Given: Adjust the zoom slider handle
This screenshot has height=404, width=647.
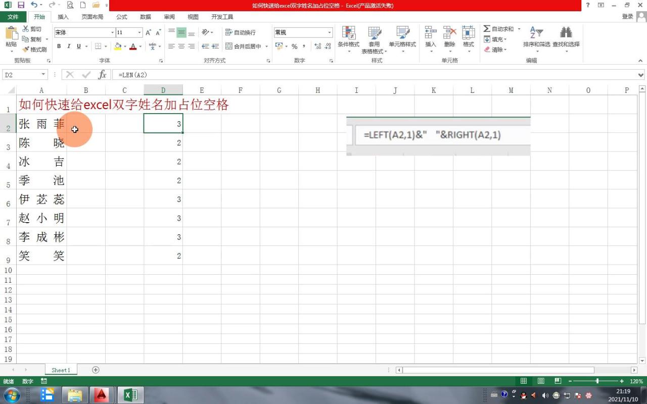Looking at the screenshot, I should [597, 381].
